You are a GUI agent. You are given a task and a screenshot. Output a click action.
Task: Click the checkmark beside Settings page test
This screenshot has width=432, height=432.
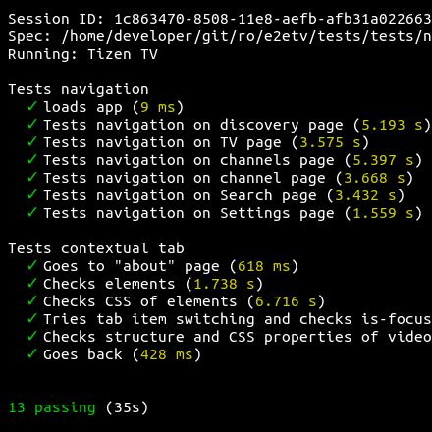(x=32, y=212)
